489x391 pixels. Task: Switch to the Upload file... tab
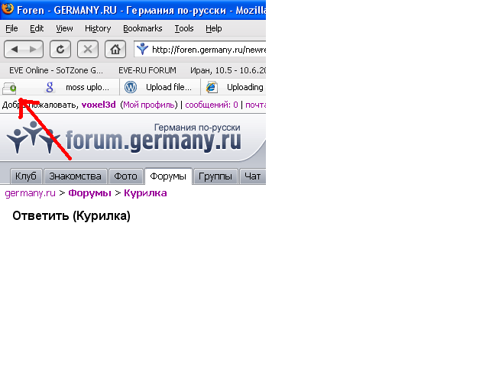(x=160, y=87)
